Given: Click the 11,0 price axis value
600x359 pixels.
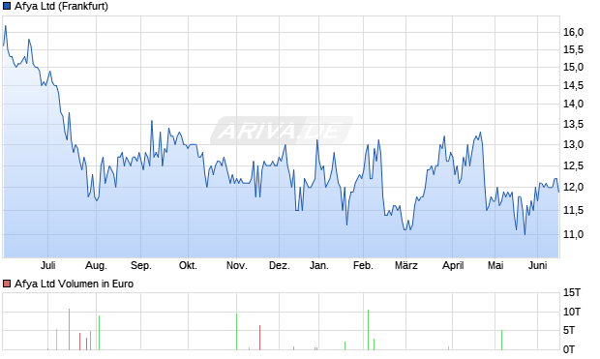Looking at the screenshot, I should coord(573,234).
